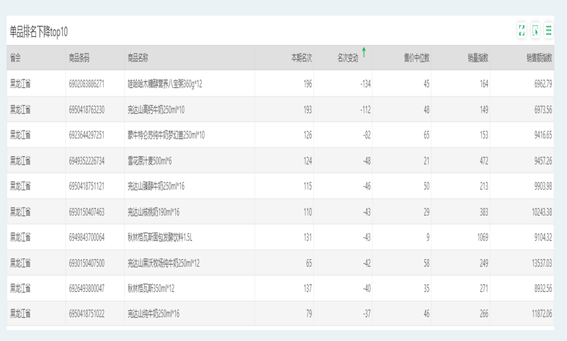Click sales amount index 6973.56
The width and height of the screenshot is (567, 341).
click(x=543, y=110)
